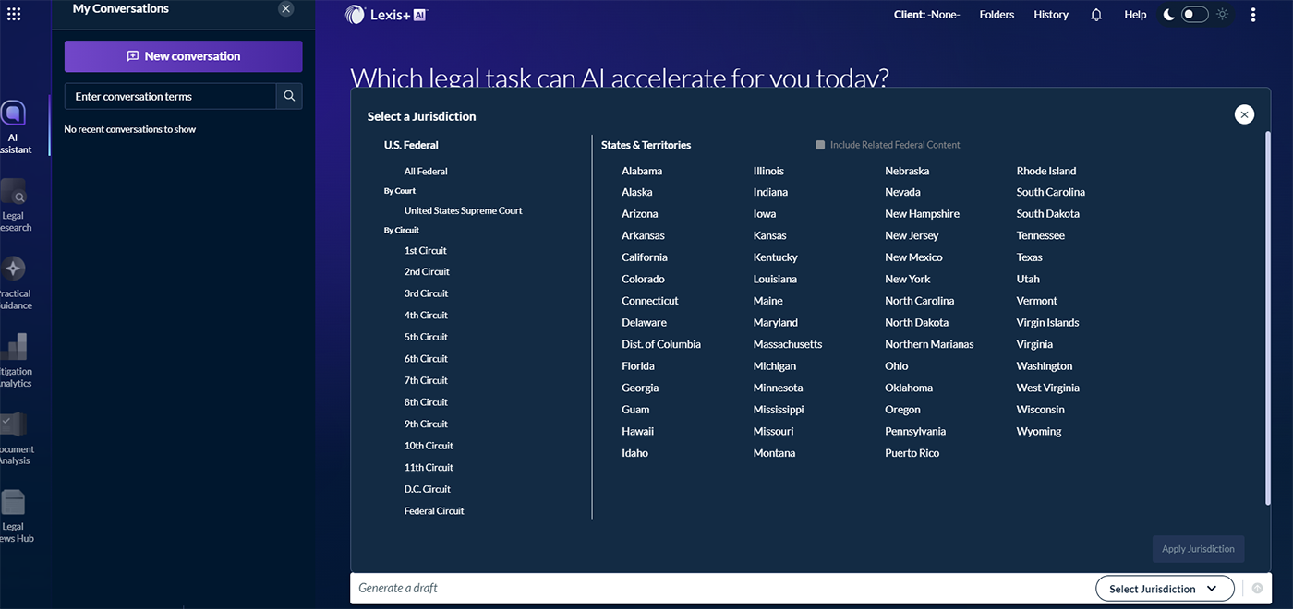
Task: Choose Pennsylvania
Action: pyautogui.click(x=915, y=432)
